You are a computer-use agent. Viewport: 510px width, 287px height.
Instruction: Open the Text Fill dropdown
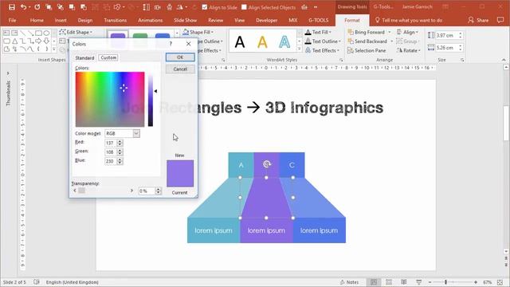tap(318, 32)
